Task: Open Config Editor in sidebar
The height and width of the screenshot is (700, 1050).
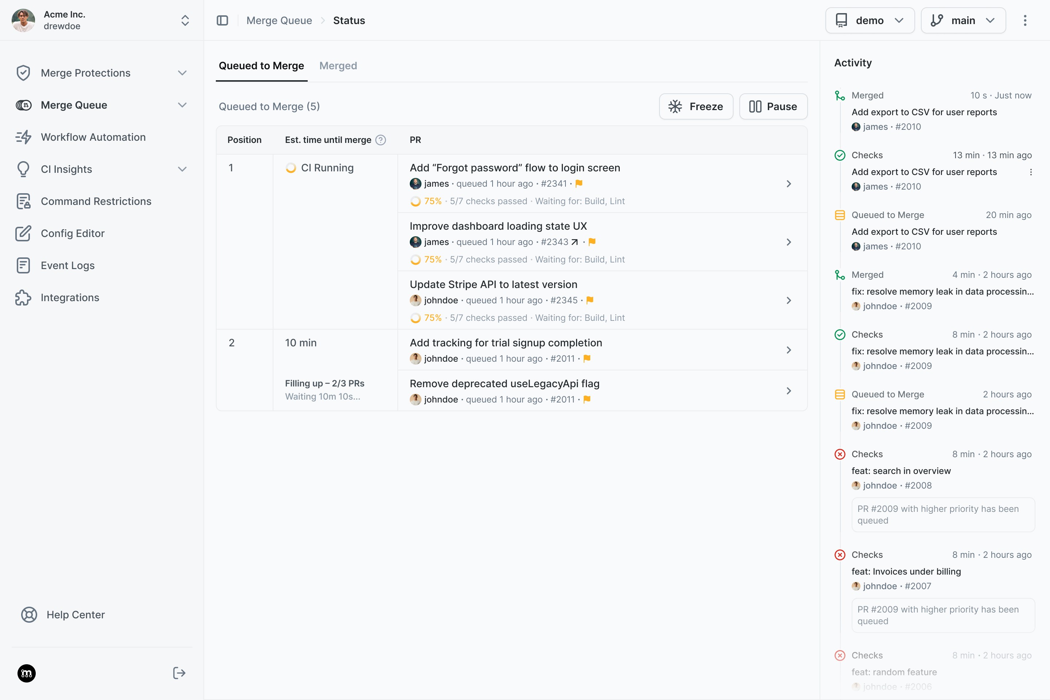Action: pos(72,233)
